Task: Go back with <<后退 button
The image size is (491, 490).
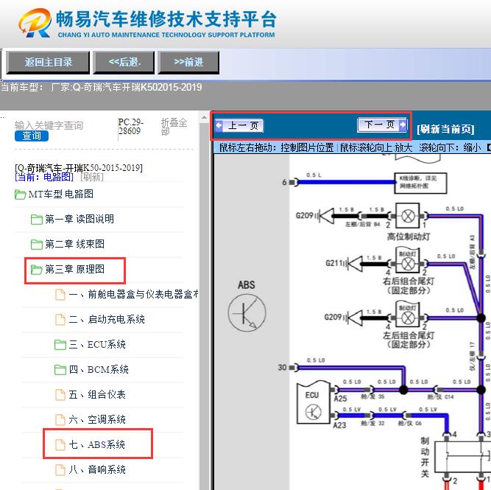Action: [x=124, y=63]
